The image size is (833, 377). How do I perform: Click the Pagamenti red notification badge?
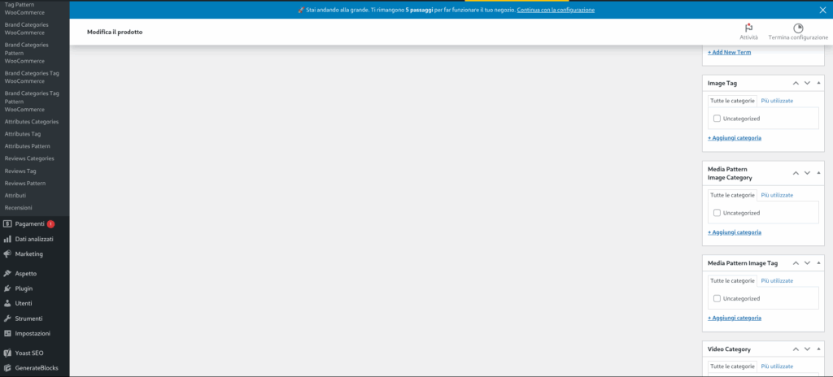click(50, 224)
